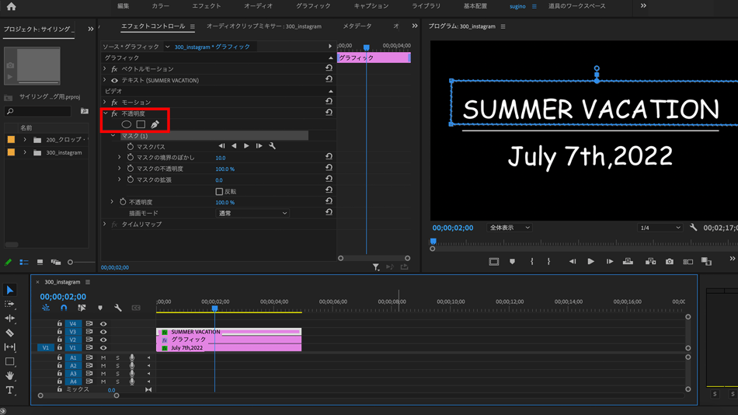The width and height of the screenshot is (738, 415).
Task: Click the Export Frame camera icon
Action: pyautogui.click(x=669, y=262)
